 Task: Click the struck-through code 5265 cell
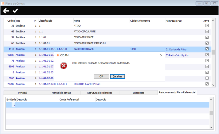click(x=11, y=78)
